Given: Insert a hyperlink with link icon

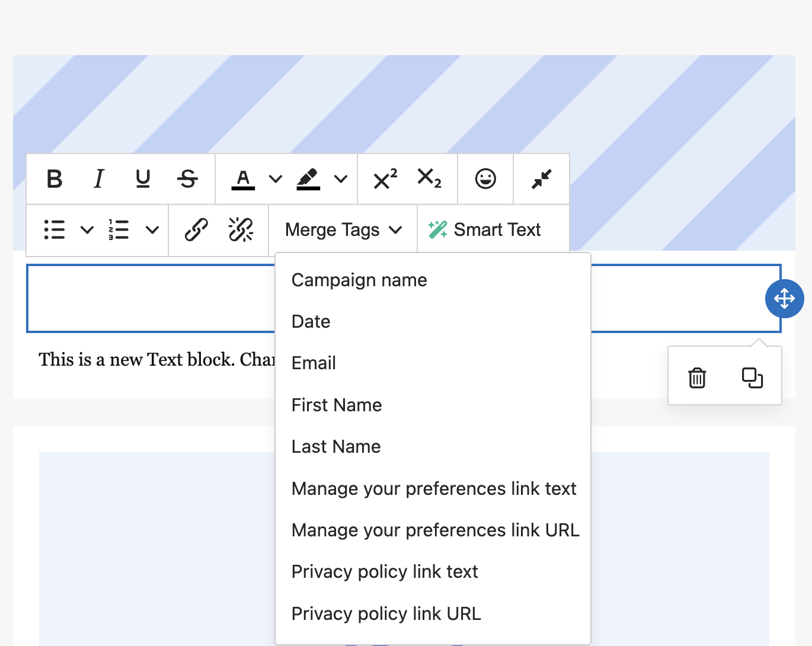Looking at the screenshot, I should coord(196,230).
